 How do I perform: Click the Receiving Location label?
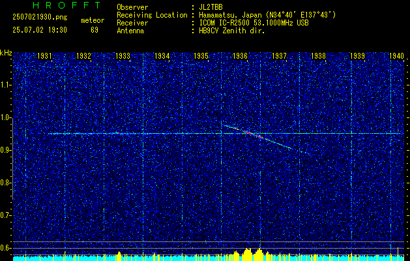pos(152,15)
